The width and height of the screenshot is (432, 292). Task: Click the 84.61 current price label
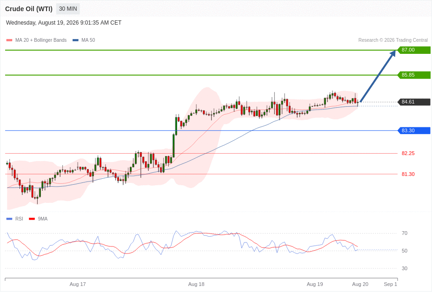coord(414,102)
